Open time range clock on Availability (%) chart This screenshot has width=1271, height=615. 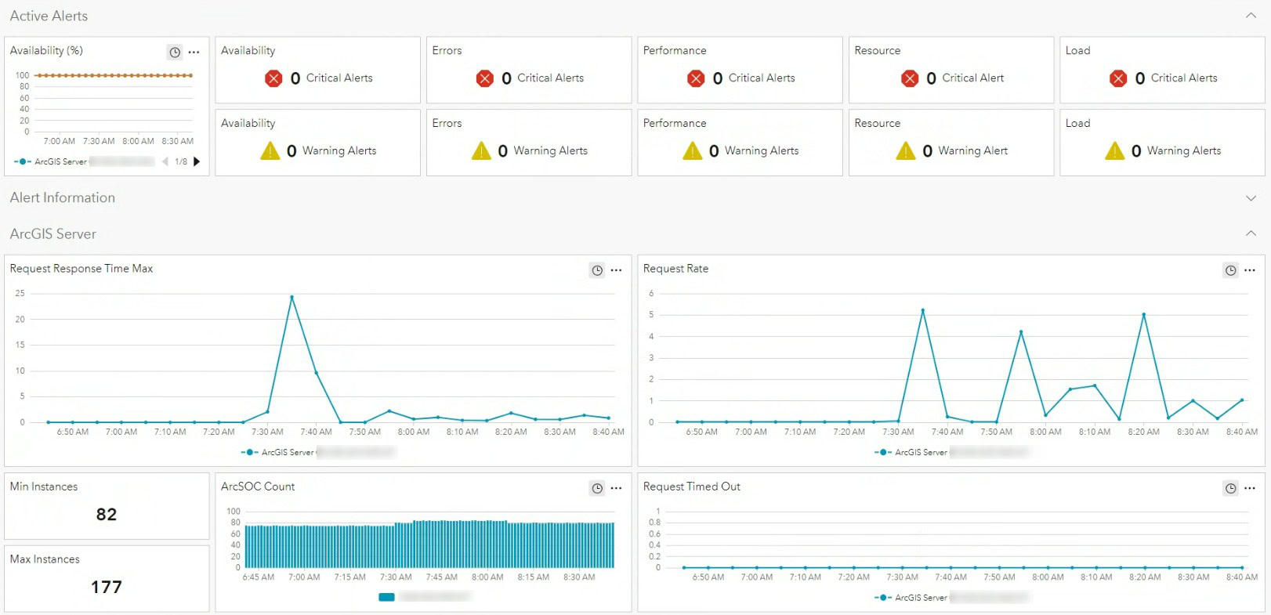pos(175,52)
